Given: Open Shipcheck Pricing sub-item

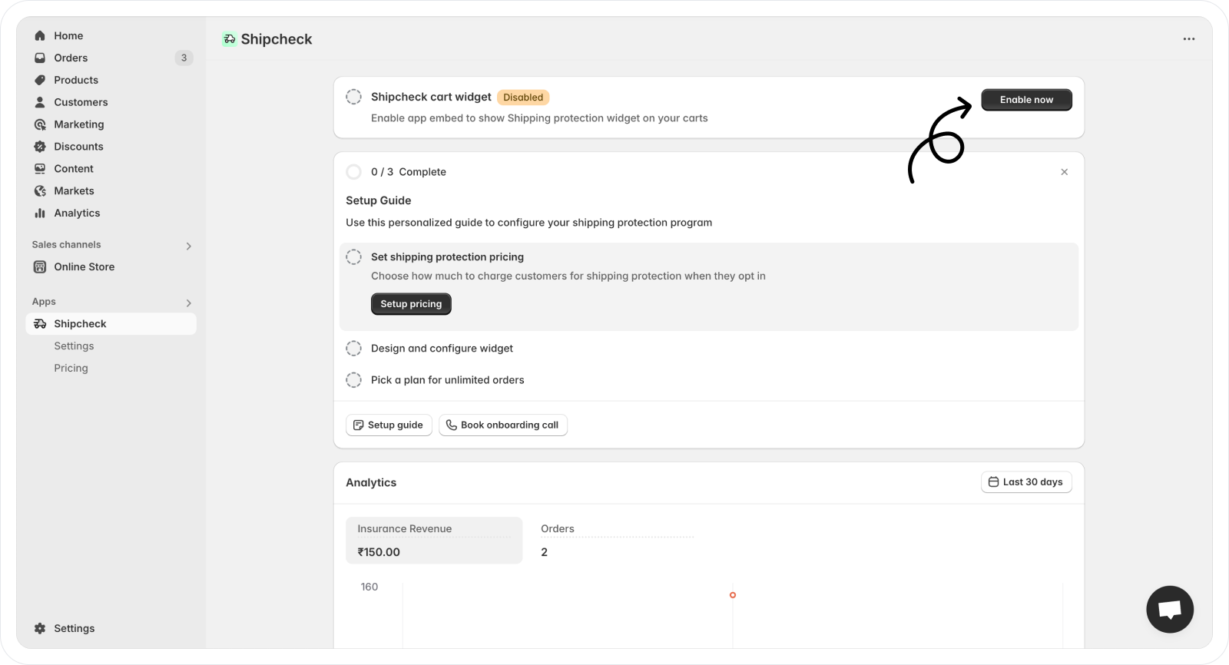Looking at the screenshot, I should point(71,369).
